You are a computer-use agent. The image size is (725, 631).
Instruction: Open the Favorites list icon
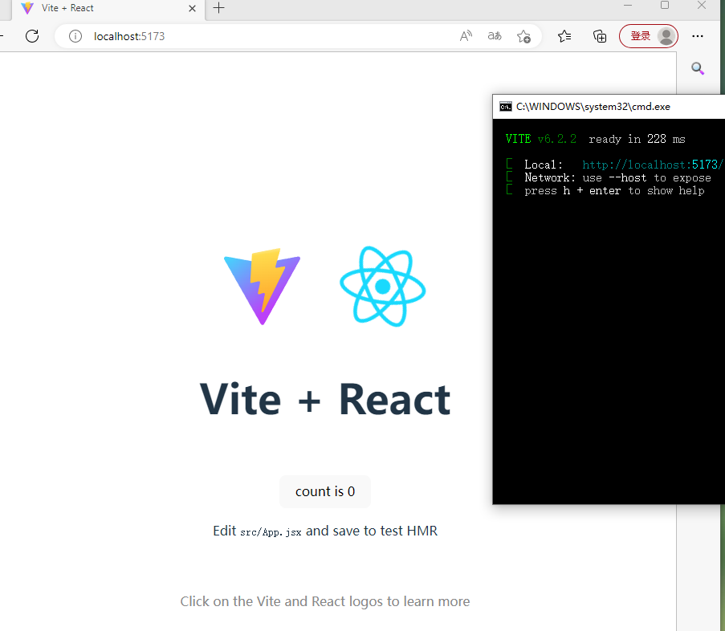pos(564,36)
